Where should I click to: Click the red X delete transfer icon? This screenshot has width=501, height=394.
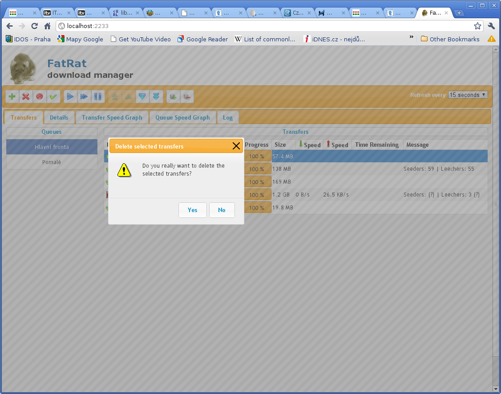26,96
